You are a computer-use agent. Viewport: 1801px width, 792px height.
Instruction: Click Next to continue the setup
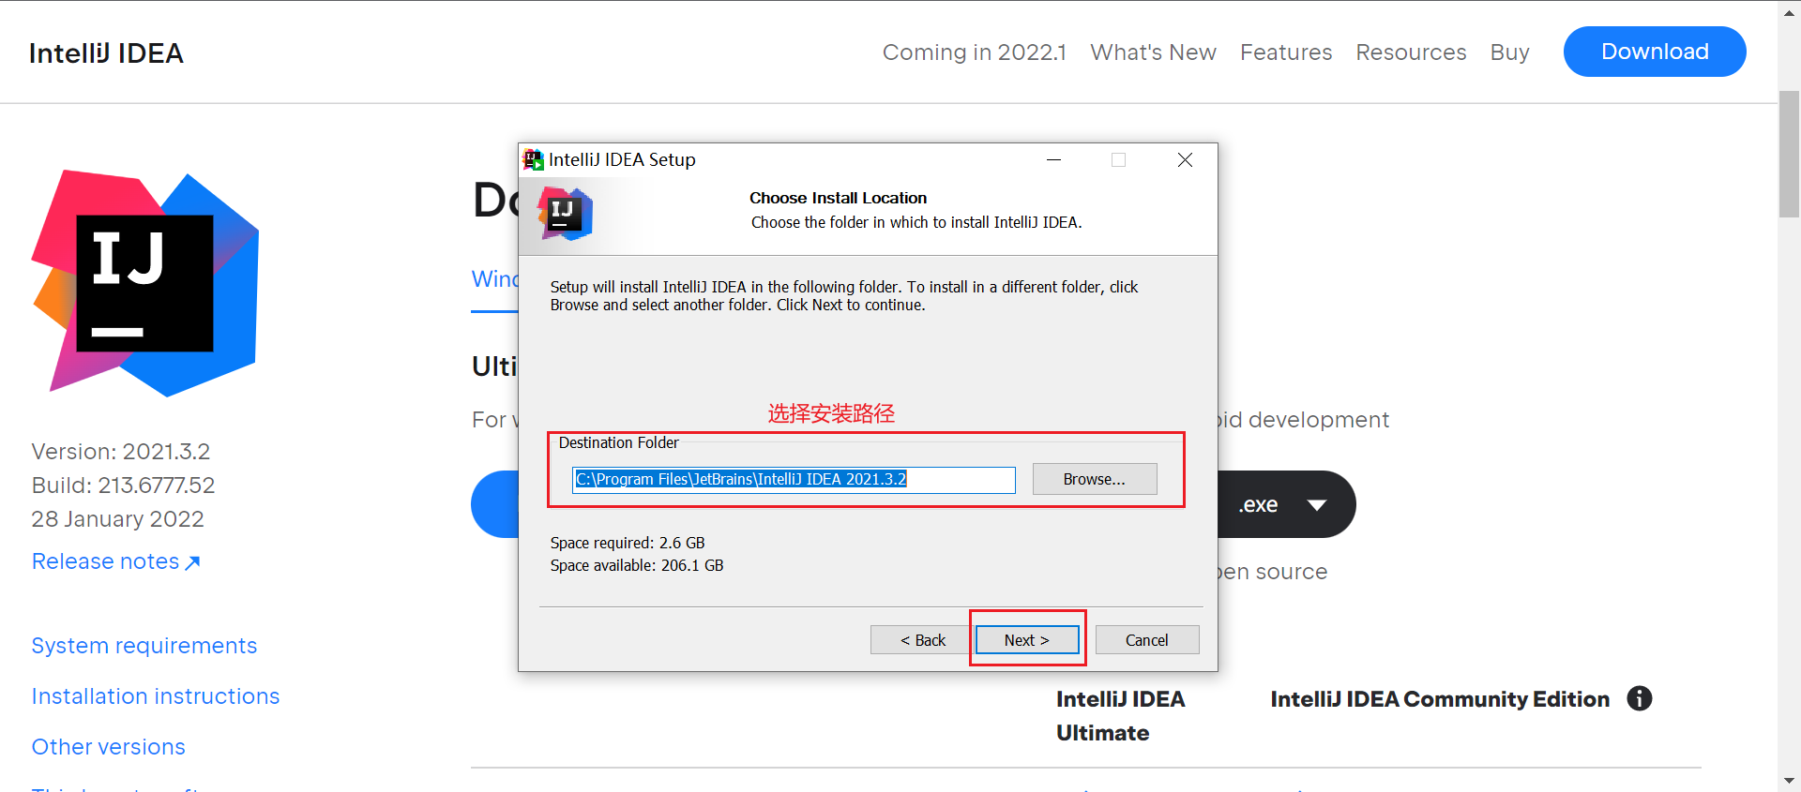click(x=1027, y=640)
